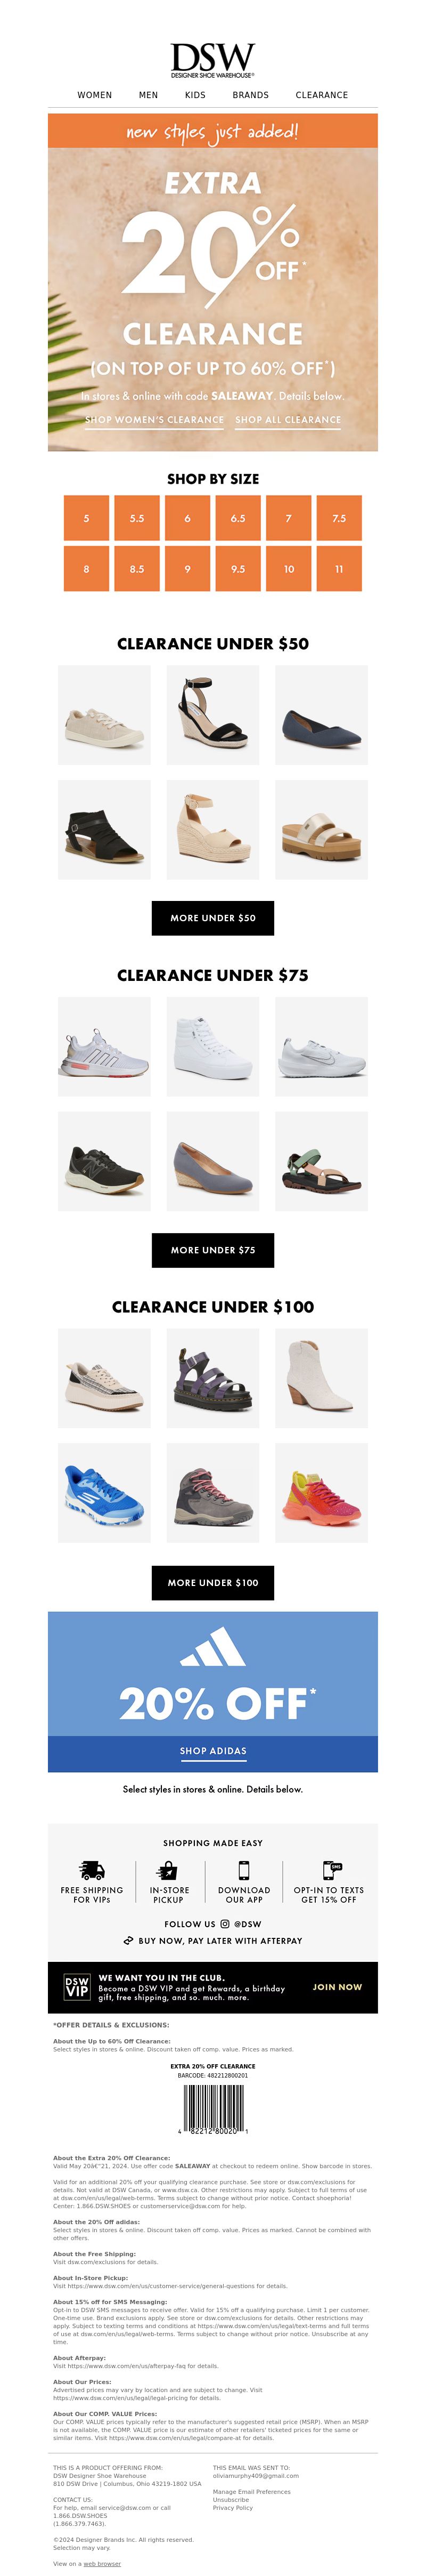Click the Unsubscribe link in footer
Screen dimensions: 426x2576
231,2499
